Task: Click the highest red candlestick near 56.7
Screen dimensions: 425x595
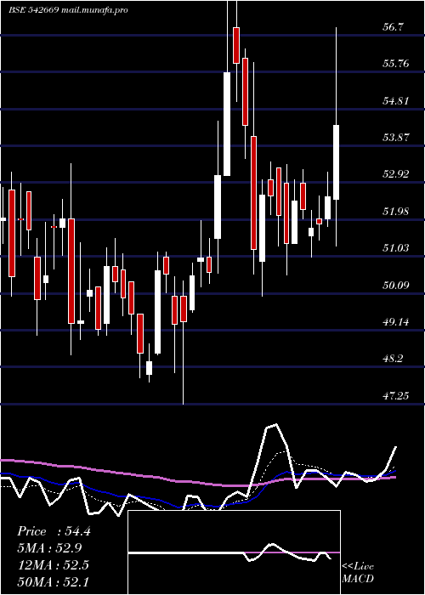Action: (236, 45)
